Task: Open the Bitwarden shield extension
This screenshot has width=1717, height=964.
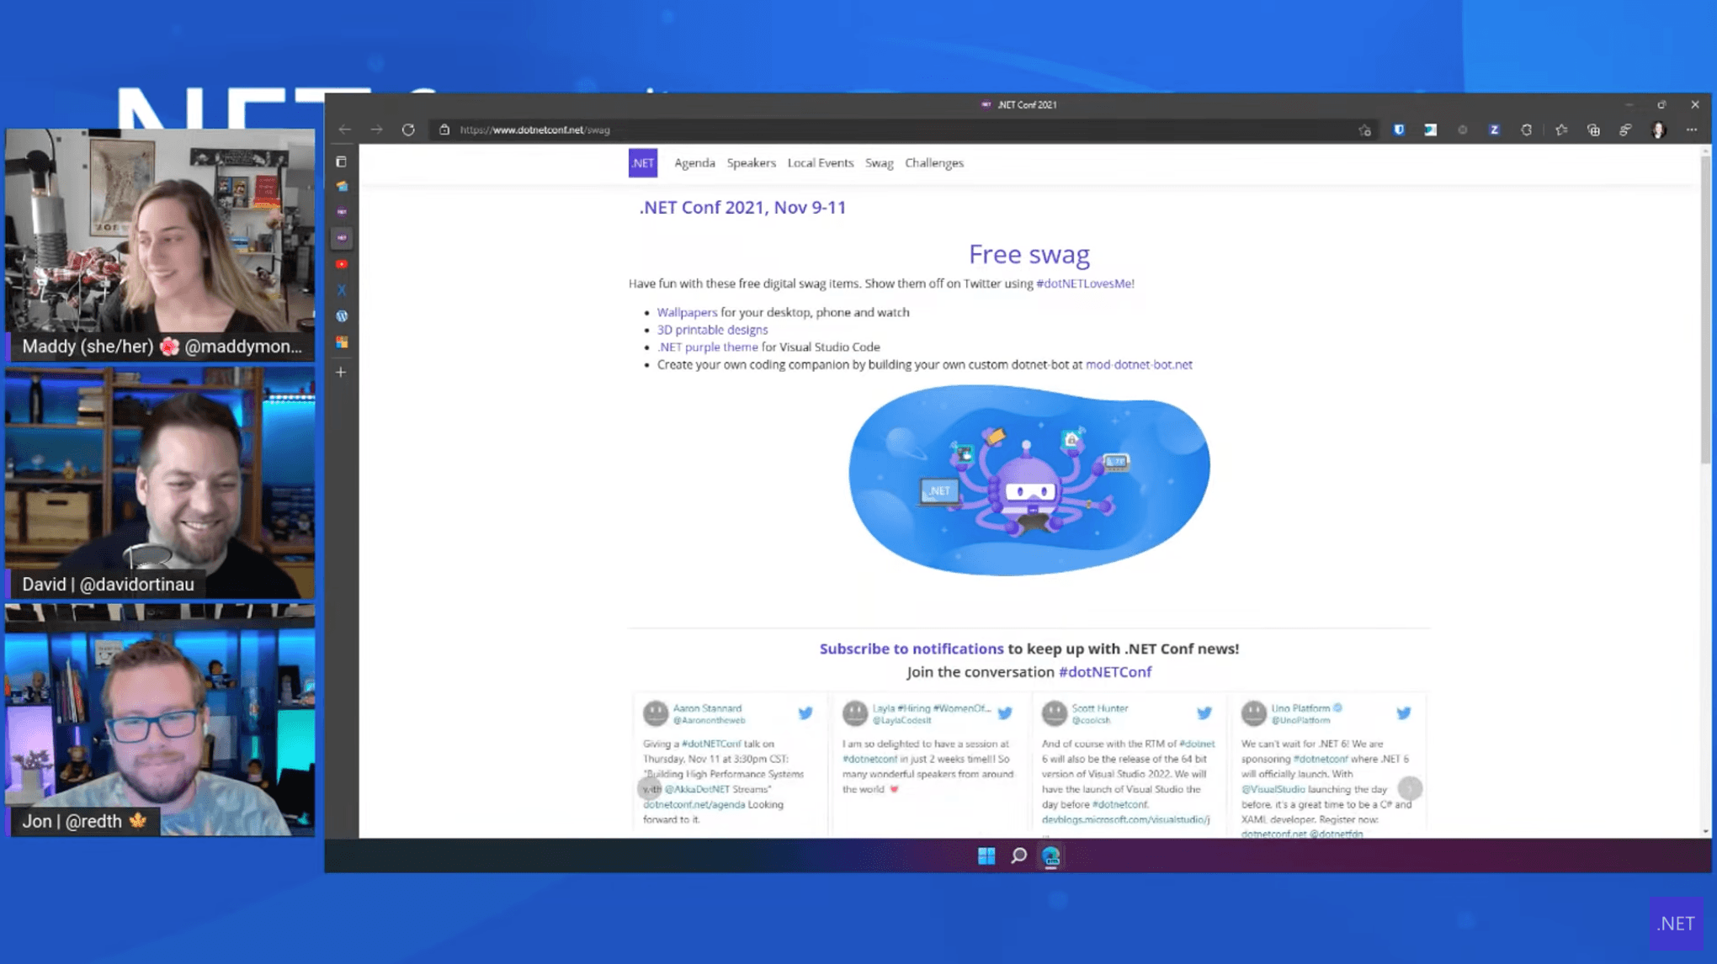Action: tap(1399, 130)
